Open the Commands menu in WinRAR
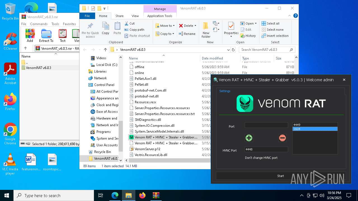The width and height of the screenshot is (358, 201). tap(39, 24)
